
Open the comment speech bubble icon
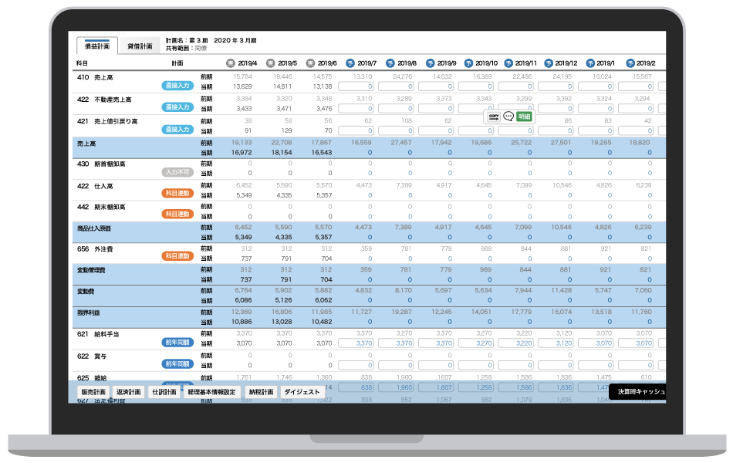508,117
